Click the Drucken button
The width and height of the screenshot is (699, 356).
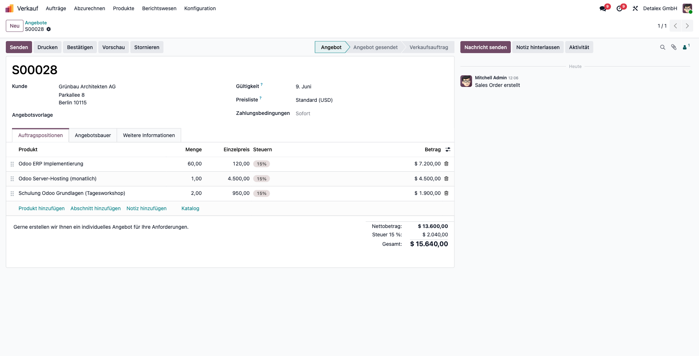[47, 47]
